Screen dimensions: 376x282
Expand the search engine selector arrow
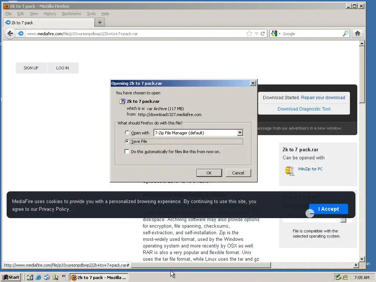point(279,33)
